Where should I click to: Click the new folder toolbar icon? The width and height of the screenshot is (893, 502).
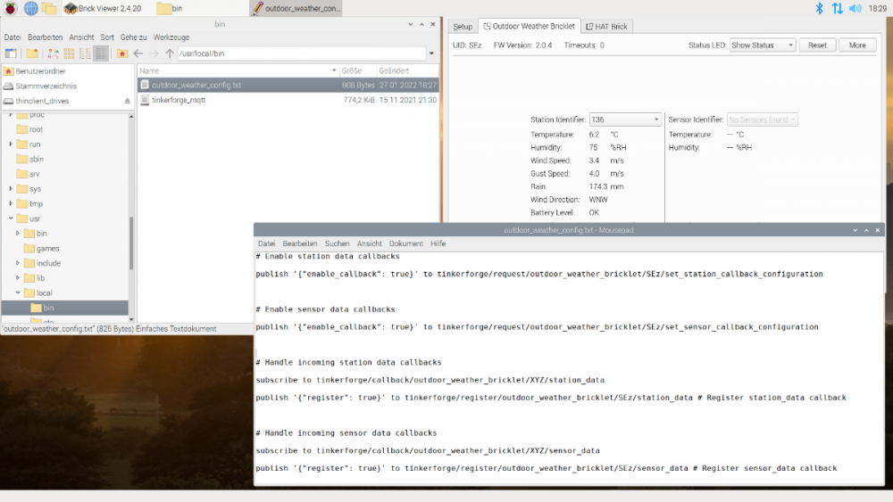[32, 53]
